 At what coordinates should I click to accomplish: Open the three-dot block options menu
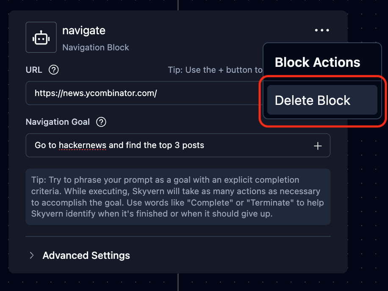pyautogui.click(x=322, y=30)
